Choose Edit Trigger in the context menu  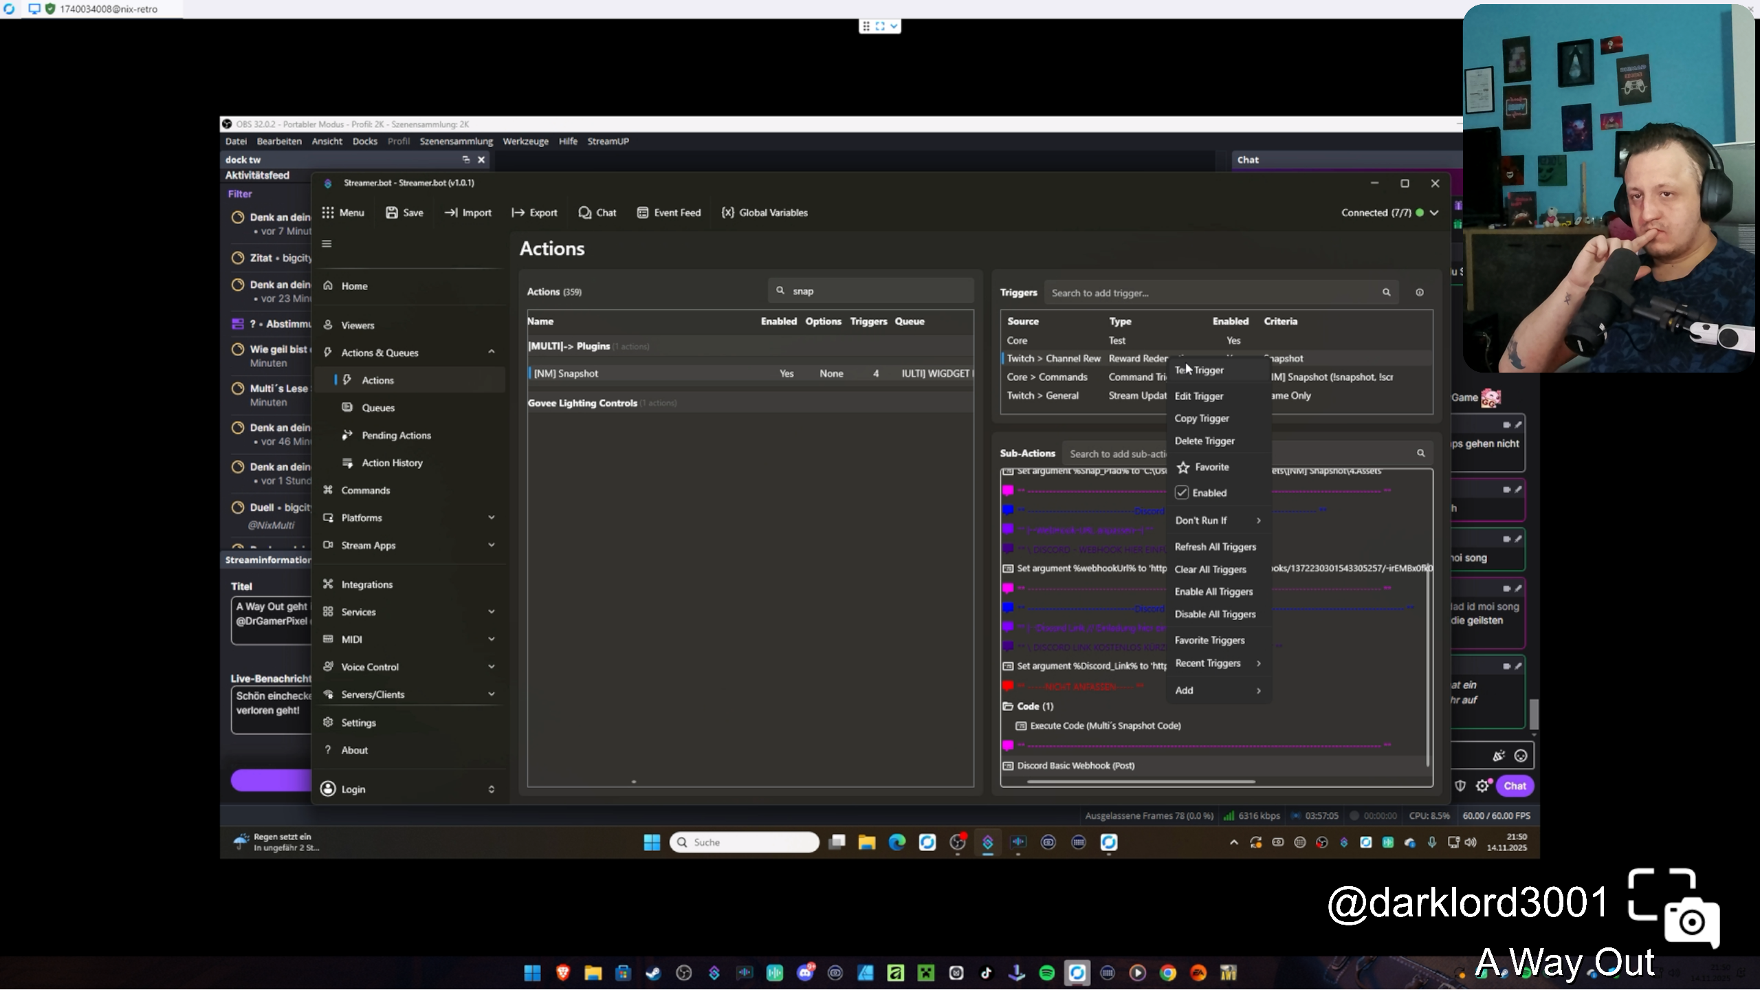(x=1218, y=396)
